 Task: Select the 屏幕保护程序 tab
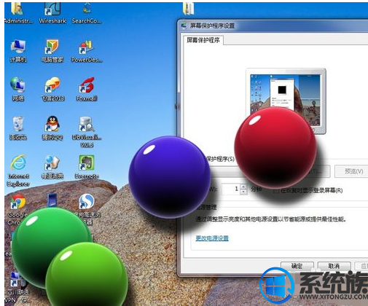pyautogui.click(x=203, y=40)
